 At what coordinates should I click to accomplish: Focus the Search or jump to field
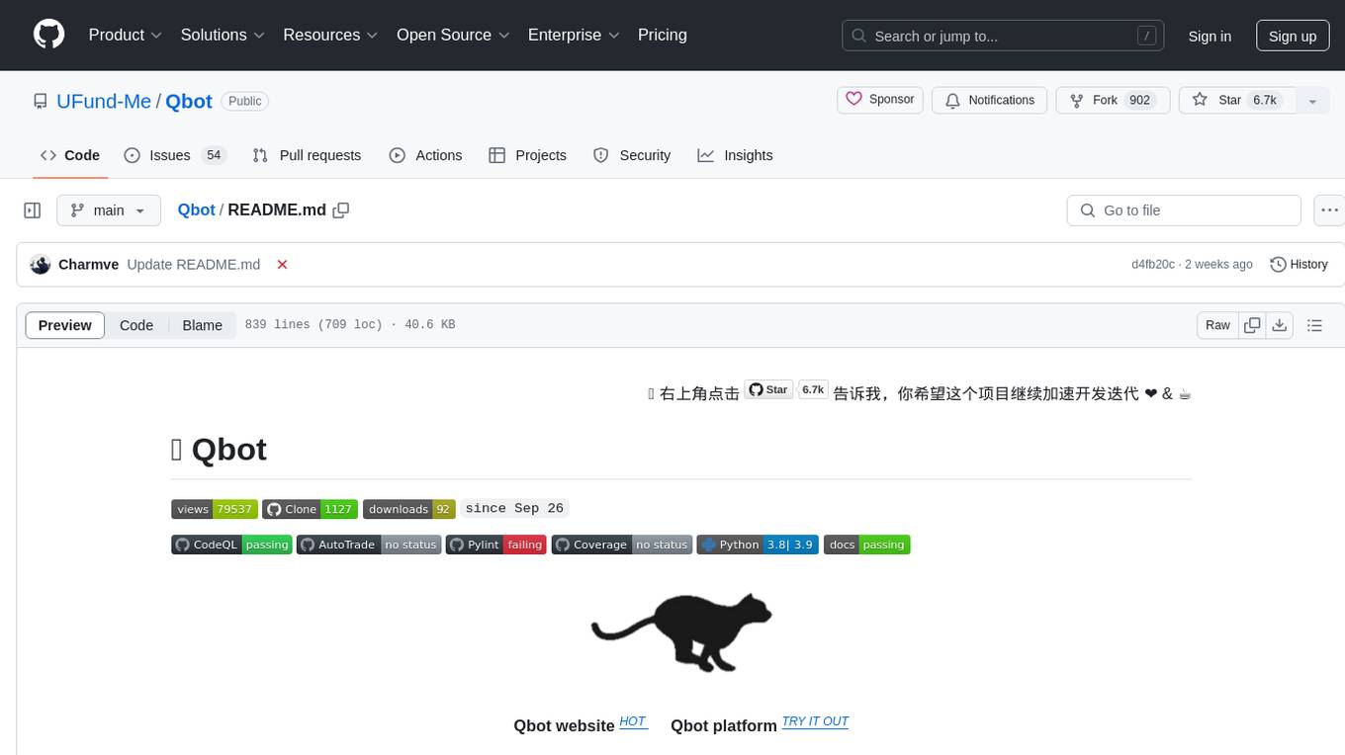(x=1004, y=36)
